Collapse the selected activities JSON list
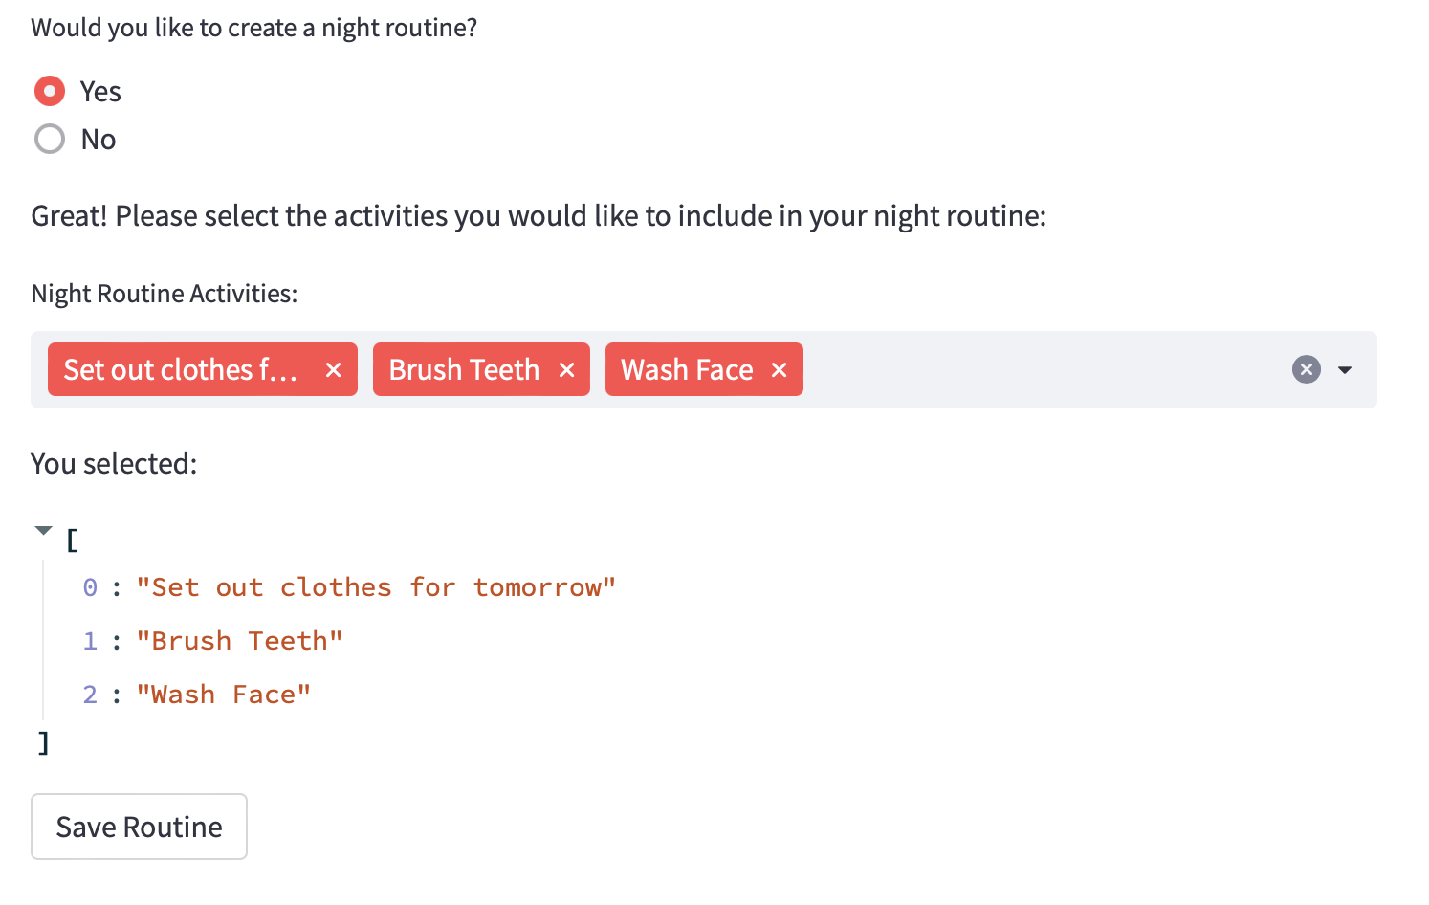1429x905 pixels. (x=43, y=530)
